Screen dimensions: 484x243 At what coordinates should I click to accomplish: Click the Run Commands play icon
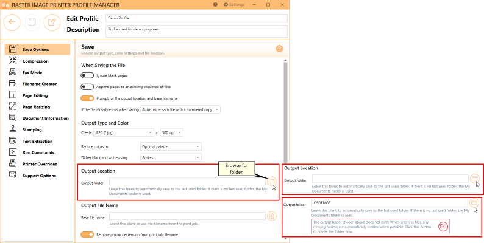[x=13, y=152]
